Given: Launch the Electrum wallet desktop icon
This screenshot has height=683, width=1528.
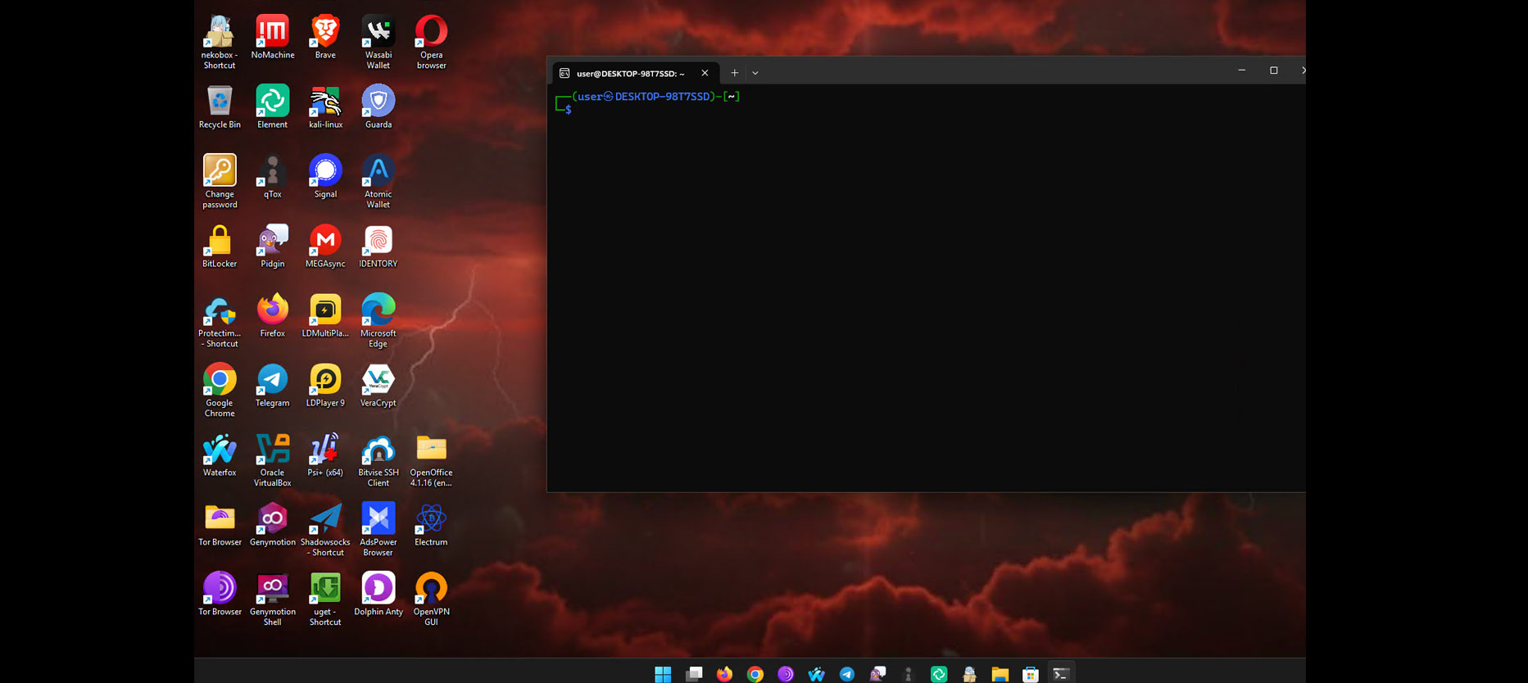Looking at the screenshot, I should 431,525.
